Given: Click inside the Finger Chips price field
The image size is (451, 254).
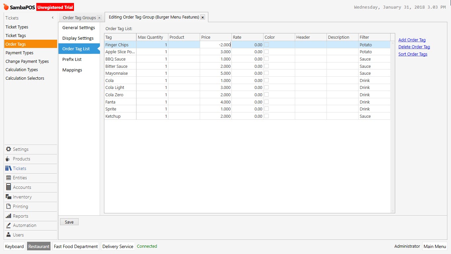Looking at the screenshot, I should pos(216,44).
